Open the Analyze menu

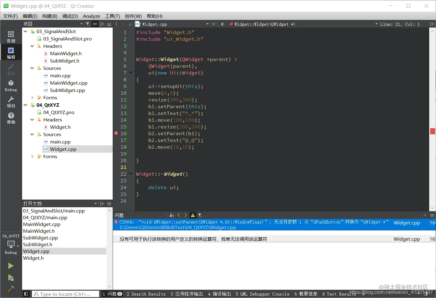coord(91,16)
